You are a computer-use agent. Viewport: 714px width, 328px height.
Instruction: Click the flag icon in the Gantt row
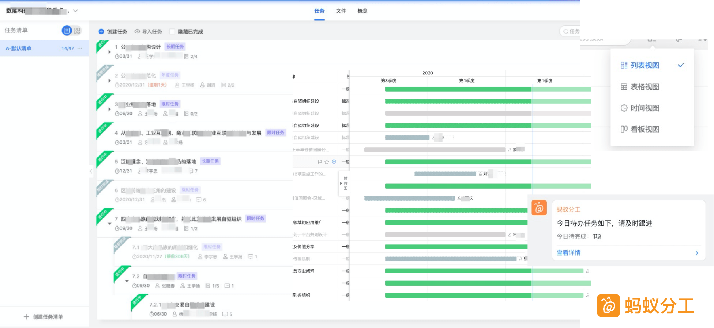(x=320, y=162)
